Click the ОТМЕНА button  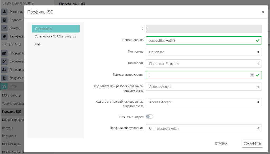pos(221,143)
